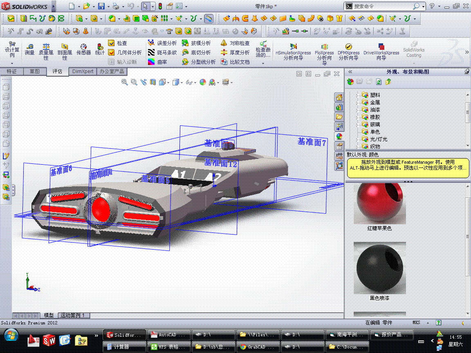Toggle the 检查 (Check) checkbox
This screenshot has height=353, width=471.
point(111,43)
